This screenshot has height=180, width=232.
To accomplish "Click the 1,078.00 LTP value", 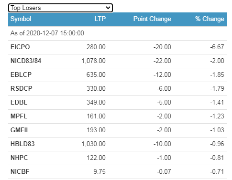I will [94, 61].
